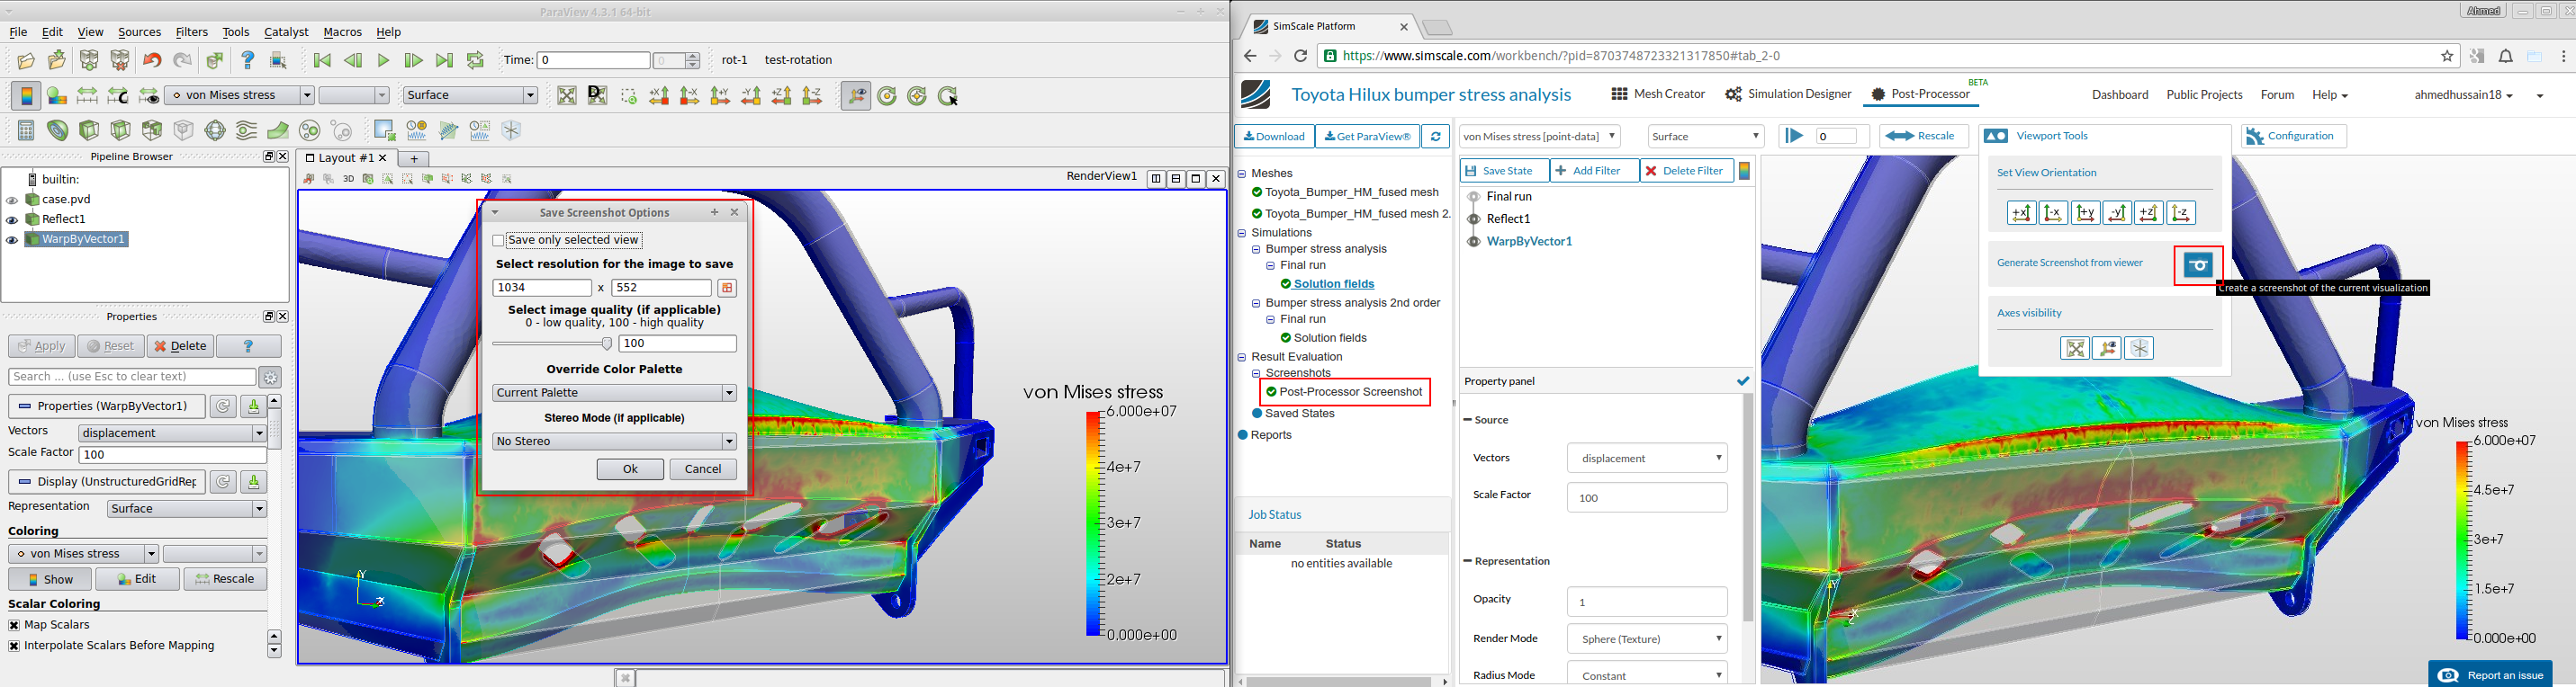Toggle eye for Final run in SimScale filters
Screen dimensions: 2576x687
pyautogui.click(x=1474, y=197)
